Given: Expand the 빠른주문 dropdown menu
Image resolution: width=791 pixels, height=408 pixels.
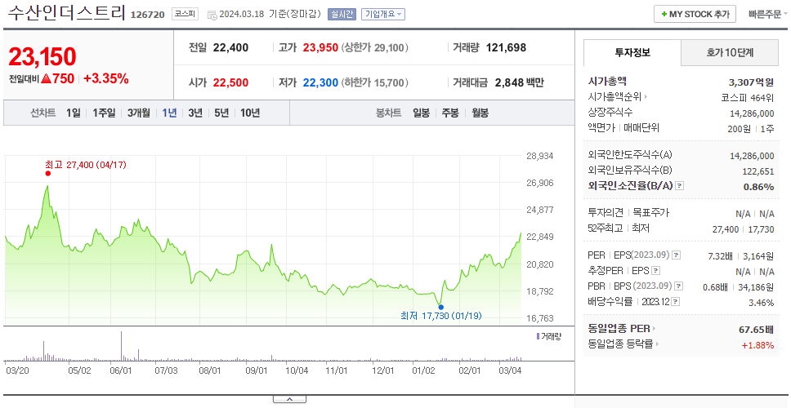Looking at the screenshot, I should [768, 14].
